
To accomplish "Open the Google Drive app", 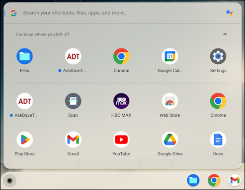I will coord(170,140).
